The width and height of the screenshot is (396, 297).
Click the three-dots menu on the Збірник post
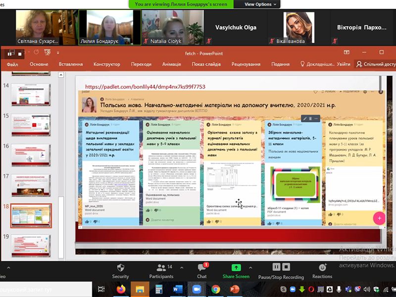point(316,118)
